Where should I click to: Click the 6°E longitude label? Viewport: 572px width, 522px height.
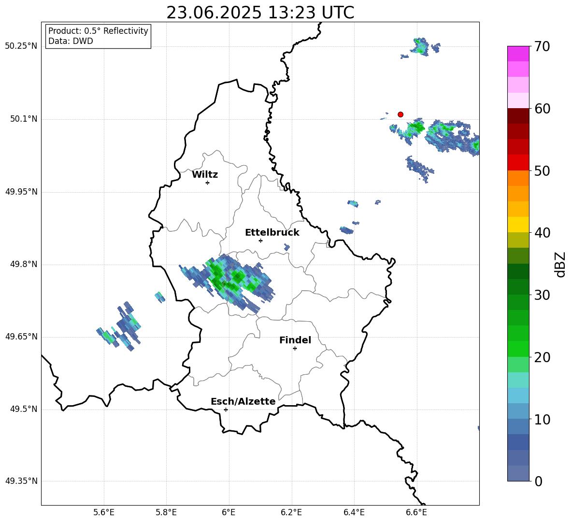(x=229, y=512)
